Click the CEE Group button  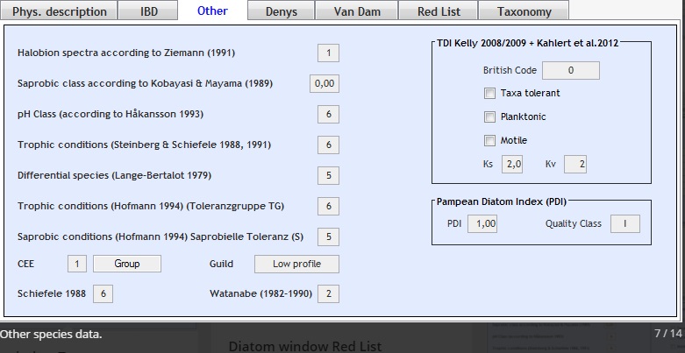point(127,264)
